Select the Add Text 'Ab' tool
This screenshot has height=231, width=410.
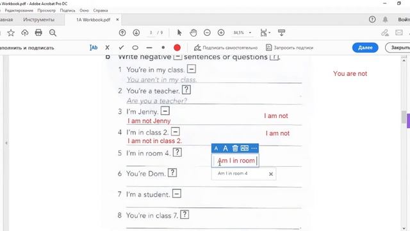[x=94, y=47]
